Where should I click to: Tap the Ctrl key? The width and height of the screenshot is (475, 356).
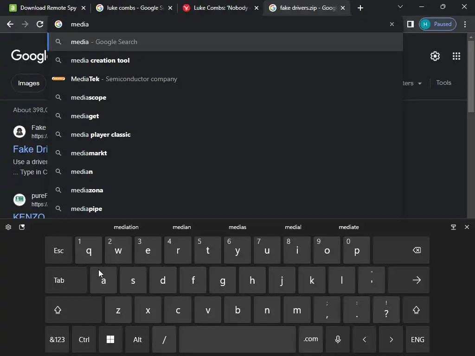84,339
